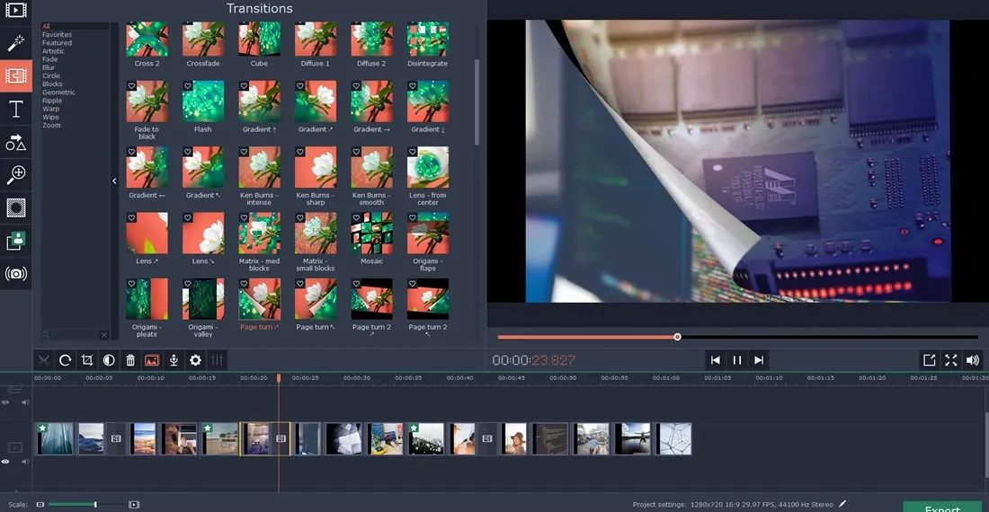Open the Pan and Zoom tool
Viewport: 989px width, 512px height.
[16, 175]
